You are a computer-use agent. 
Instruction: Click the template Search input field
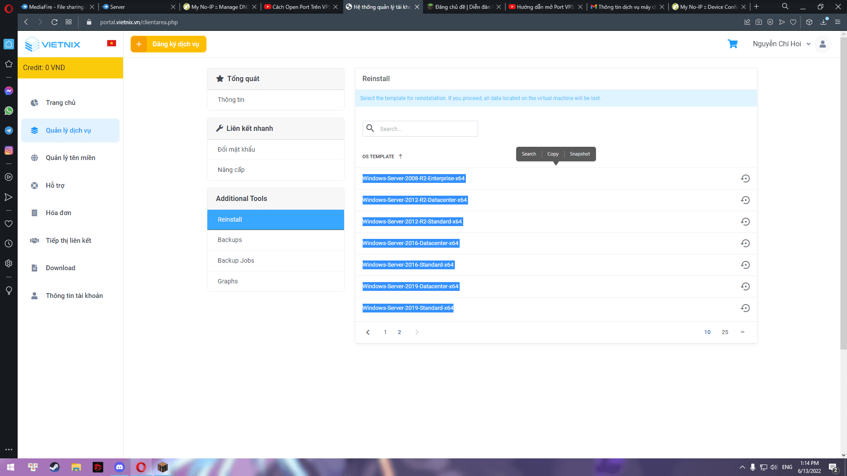pos(427,129)
